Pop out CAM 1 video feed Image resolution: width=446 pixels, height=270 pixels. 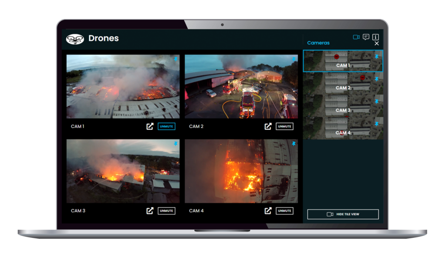(150, 126)
